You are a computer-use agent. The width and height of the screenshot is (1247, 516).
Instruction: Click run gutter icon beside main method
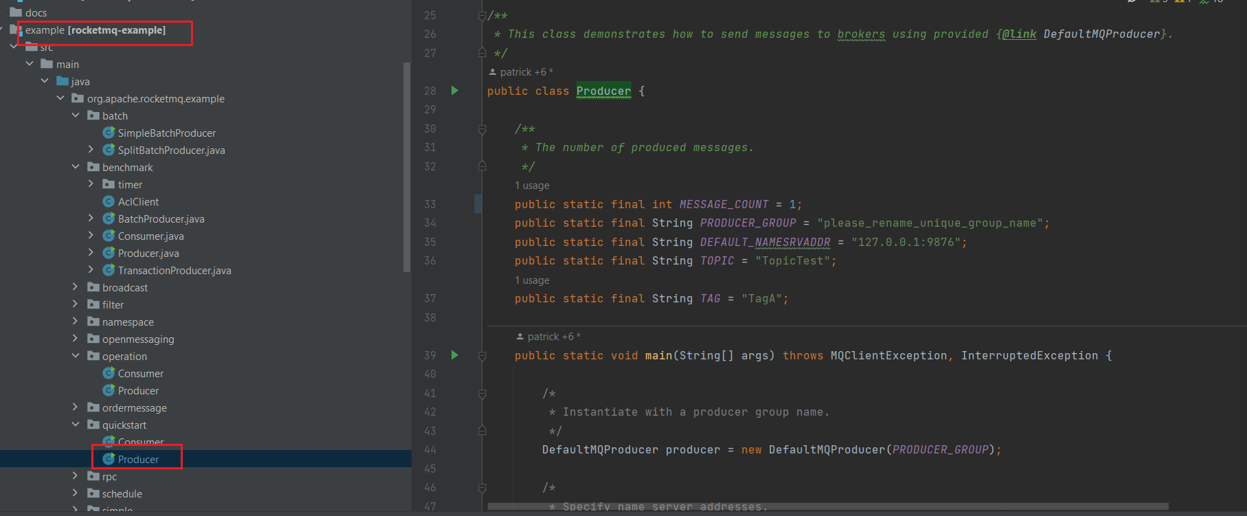tap(454, 355)
